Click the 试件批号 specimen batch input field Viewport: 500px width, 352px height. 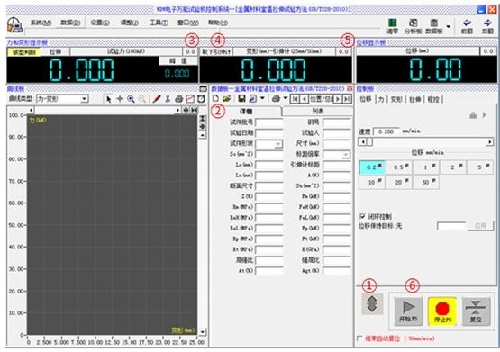click(268, 122)
